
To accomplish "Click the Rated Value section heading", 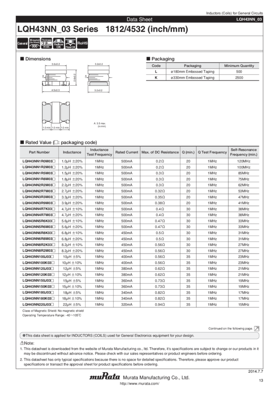I will pos(58,142).
